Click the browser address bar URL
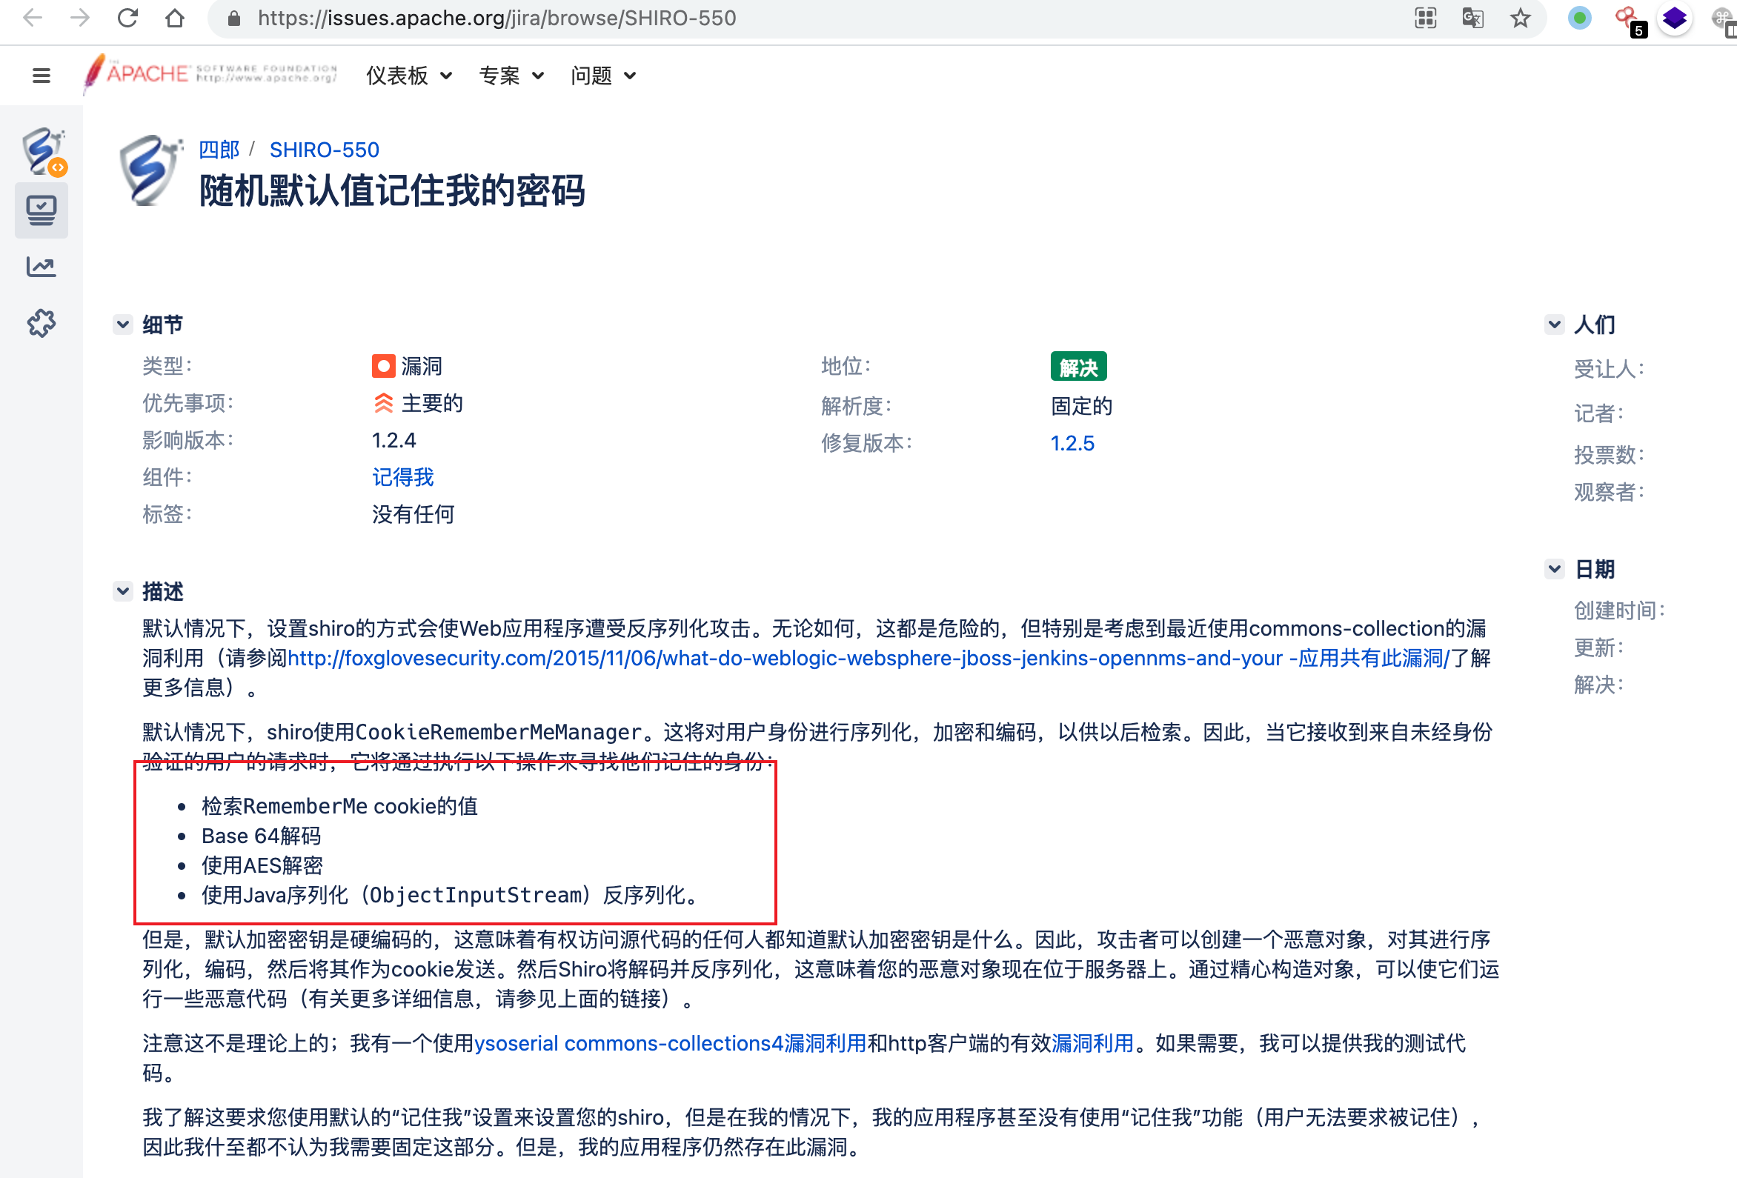The image size is (1737, 1178). point(496,18)
